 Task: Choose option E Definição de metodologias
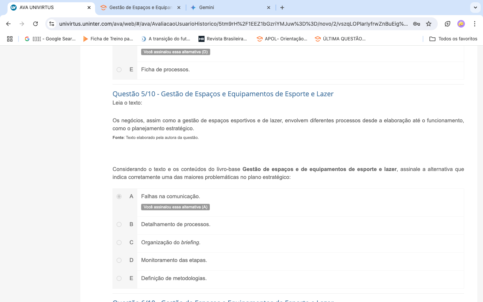119,278
